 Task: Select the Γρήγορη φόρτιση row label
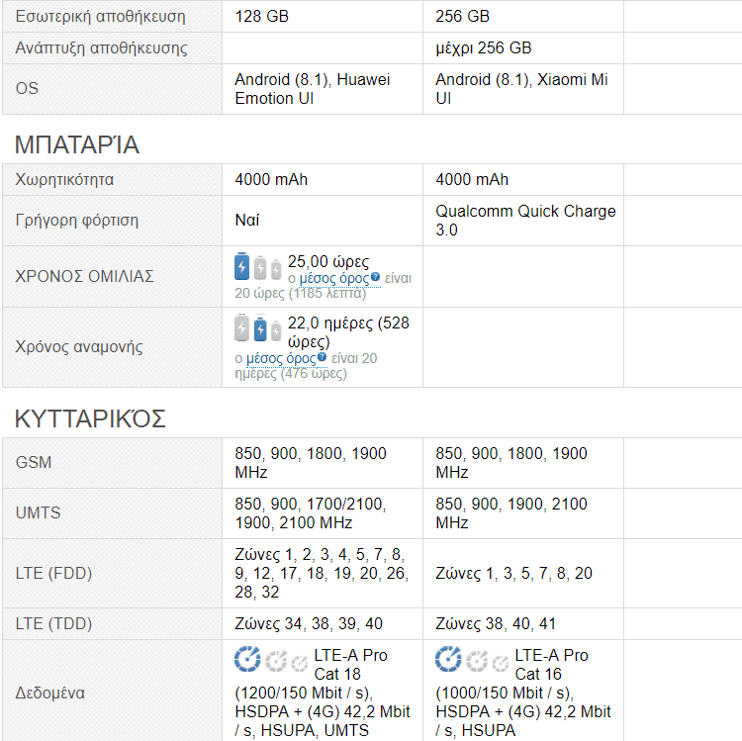tap(76, 221)
